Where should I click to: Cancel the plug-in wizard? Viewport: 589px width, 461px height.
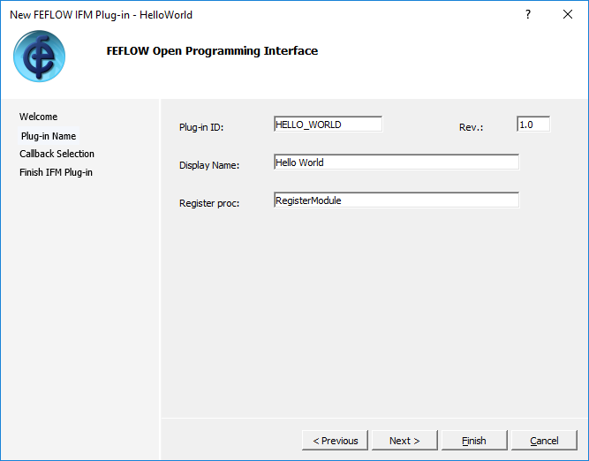pyautogui.click(x=544, y=441)
